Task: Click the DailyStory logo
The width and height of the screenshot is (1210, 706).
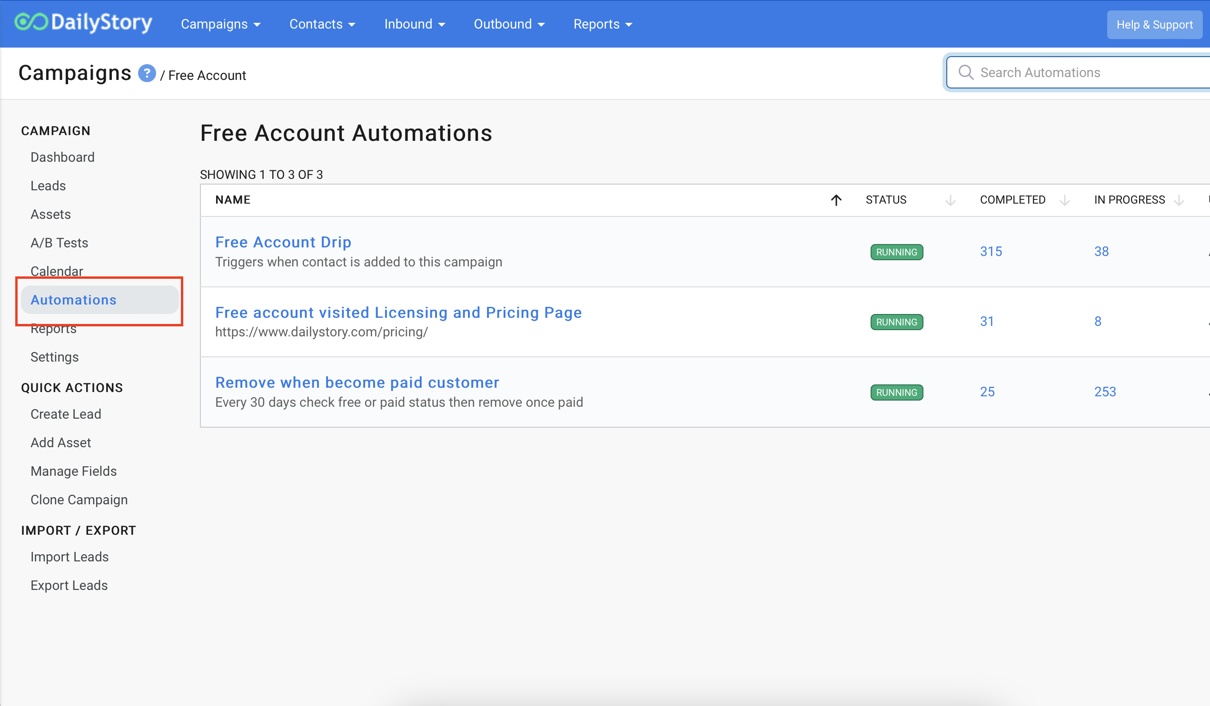Action: pos(83,22)
